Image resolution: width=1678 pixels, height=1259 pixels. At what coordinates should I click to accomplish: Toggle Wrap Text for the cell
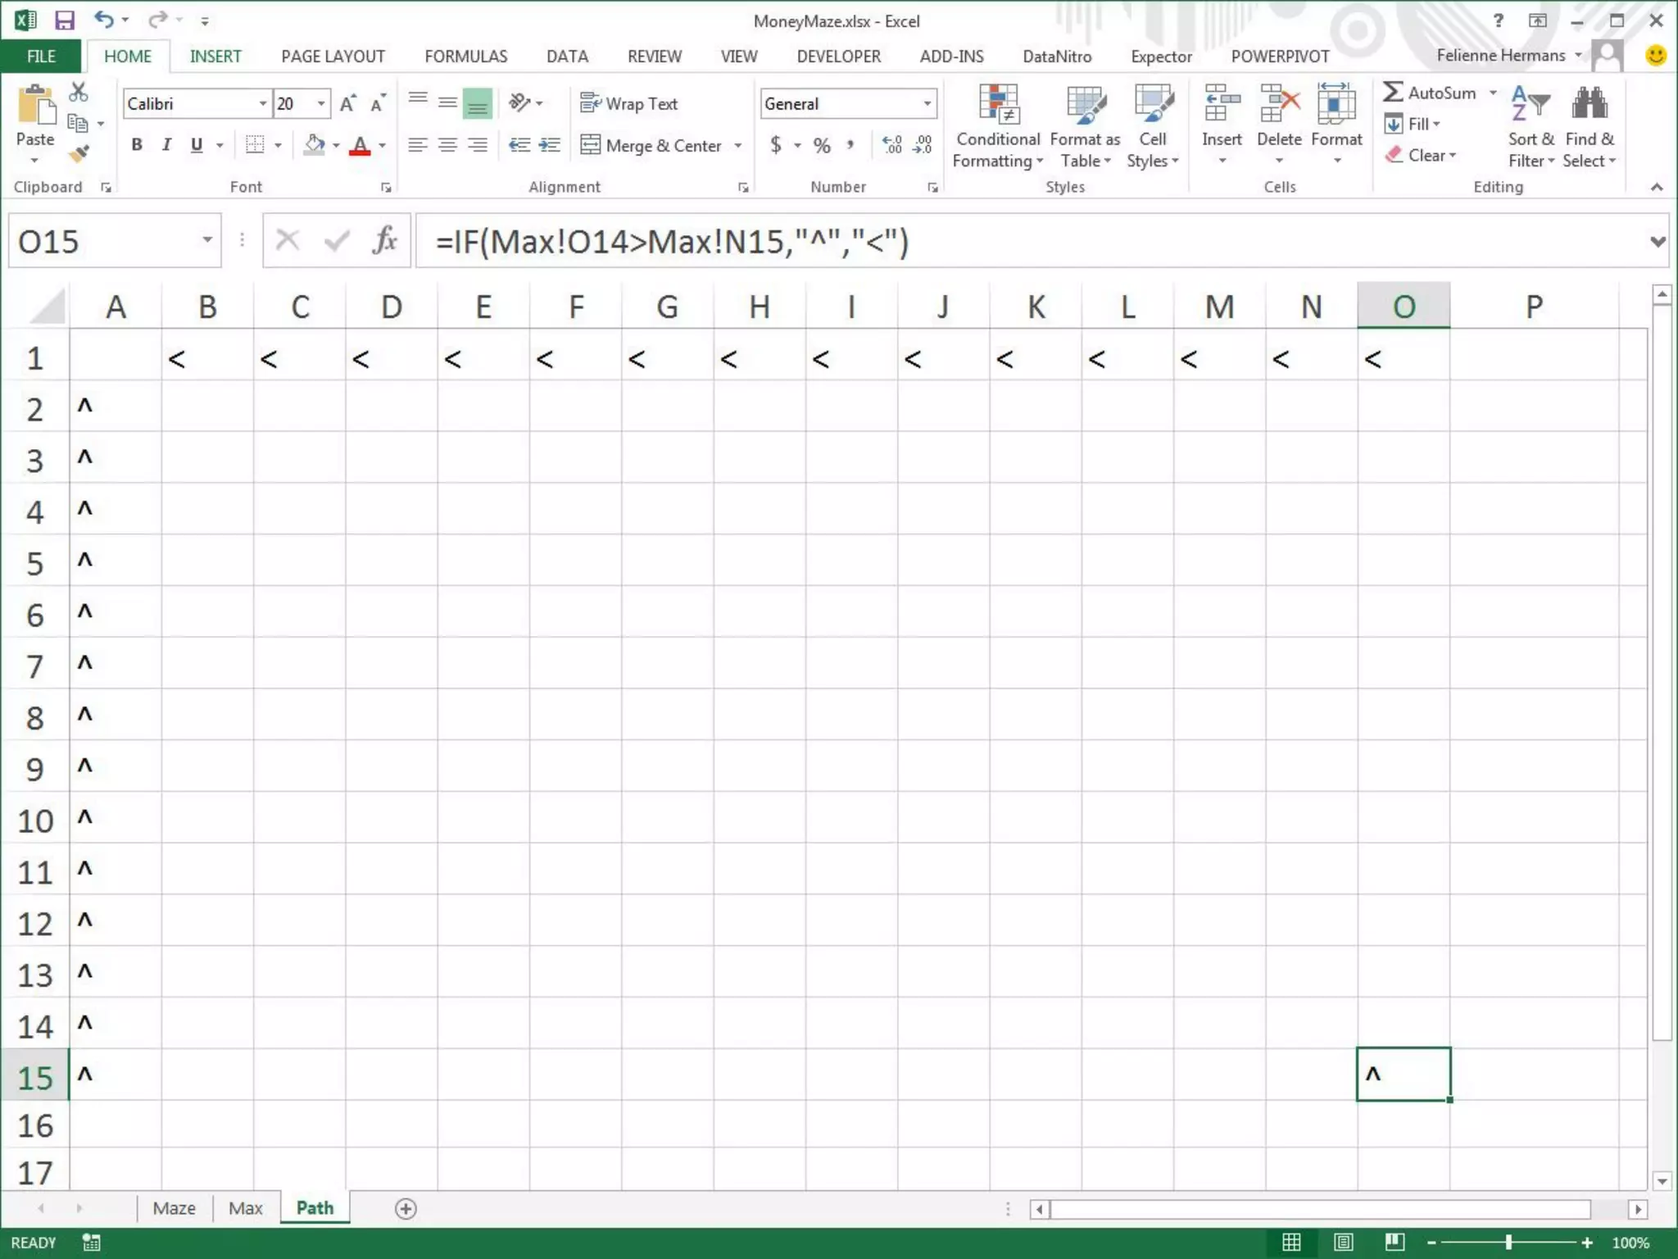(629, 103)
